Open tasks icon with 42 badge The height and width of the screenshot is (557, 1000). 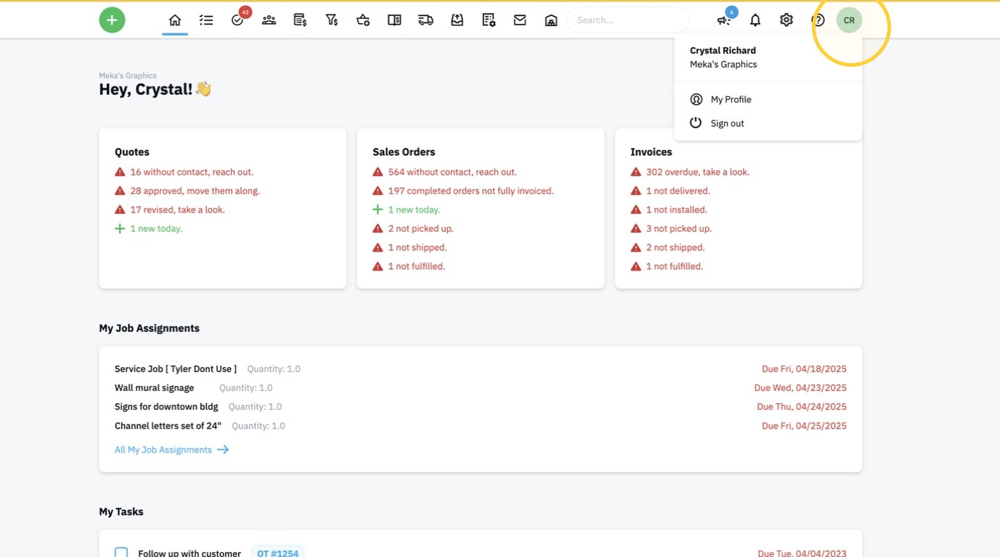click(x=238, y=20)
